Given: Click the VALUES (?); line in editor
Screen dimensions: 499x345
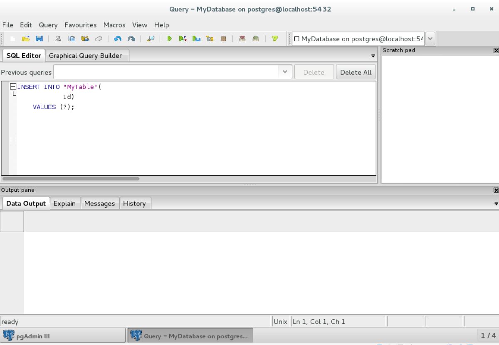Looking at the screenshot, I should [54, 107].
